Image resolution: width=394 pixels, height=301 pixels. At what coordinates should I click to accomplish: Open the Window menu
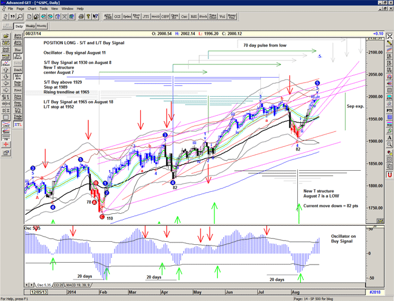pyautogui.click(x=67, y=9)
